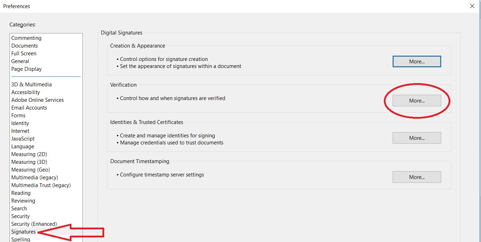Click More button under Verification

pyautogui.click(x=417, y=101)
